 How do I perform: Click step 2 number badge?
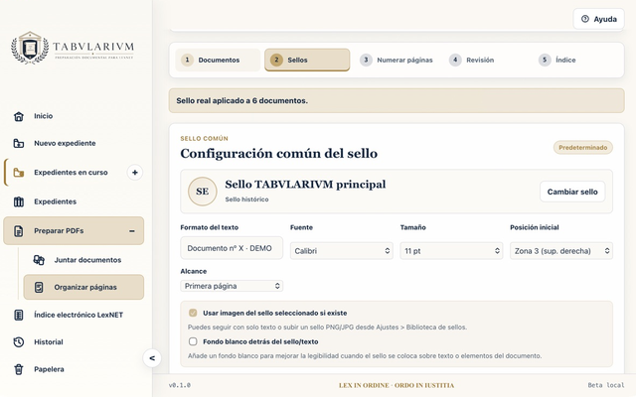point(276,60)
